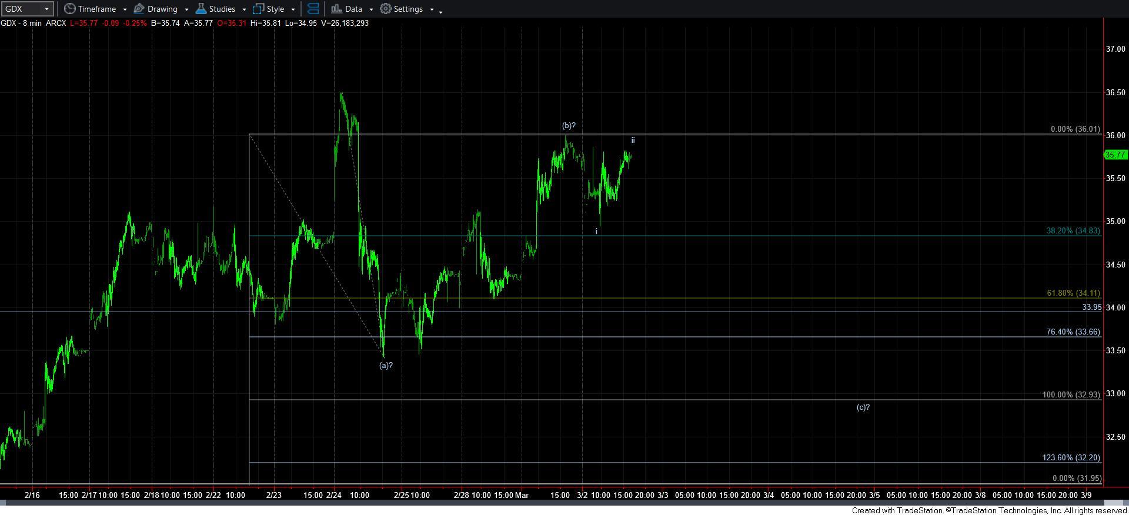Click the 'GDX - 8 min' status text
Viewport: 1129px width, 515px height.
21,23
